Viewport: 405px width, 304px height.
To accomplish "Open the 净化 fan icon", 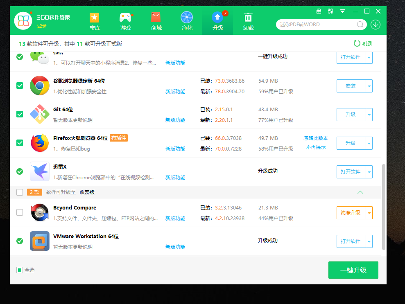I will pyautogui.click(x=187, y=18).
